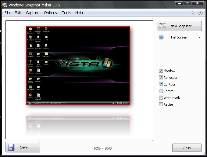Click the clock timer delay icon

201,13
